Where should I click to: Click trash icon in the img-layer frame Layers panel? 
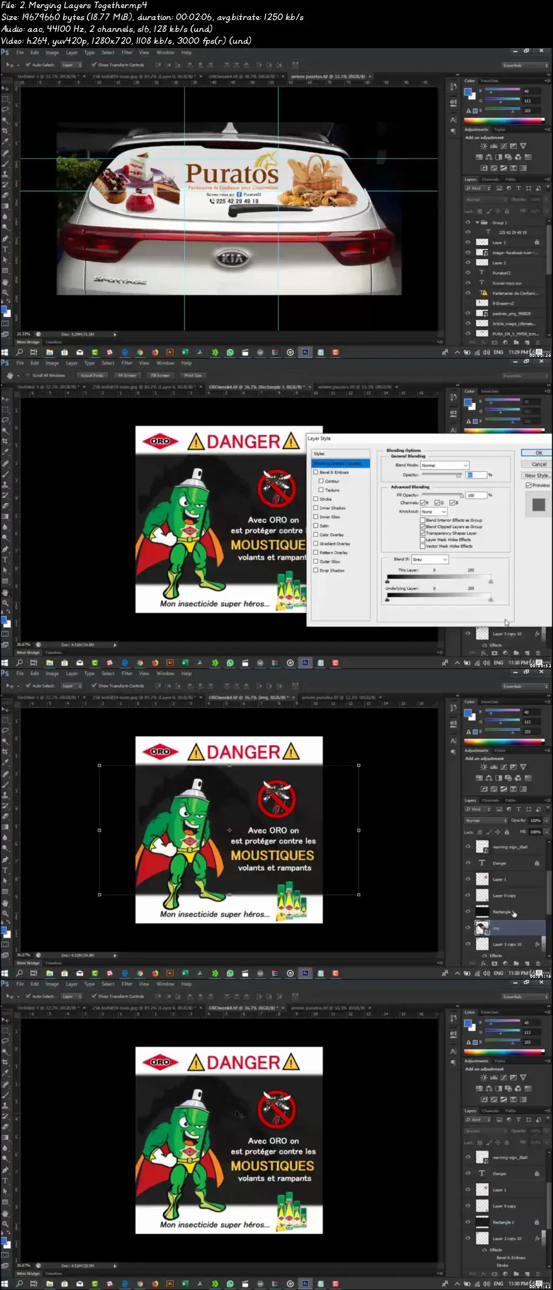click(x=538, y=963)
